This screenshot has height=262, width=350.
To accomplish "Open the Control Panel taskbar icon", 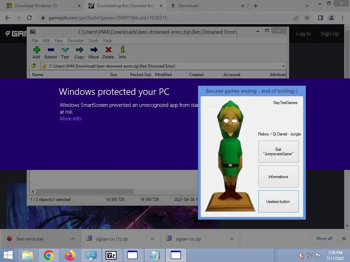I will (91, 255).
